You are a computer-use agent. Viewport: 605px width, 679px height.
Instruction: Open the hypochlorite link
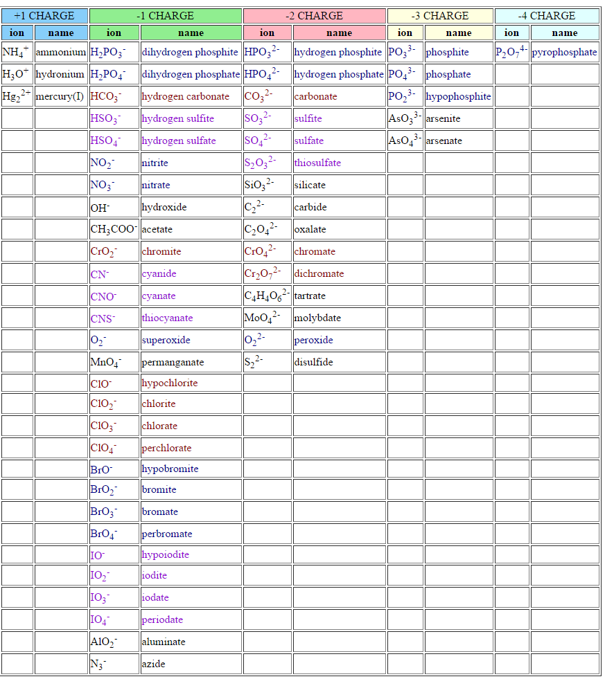tap(170, 383)
